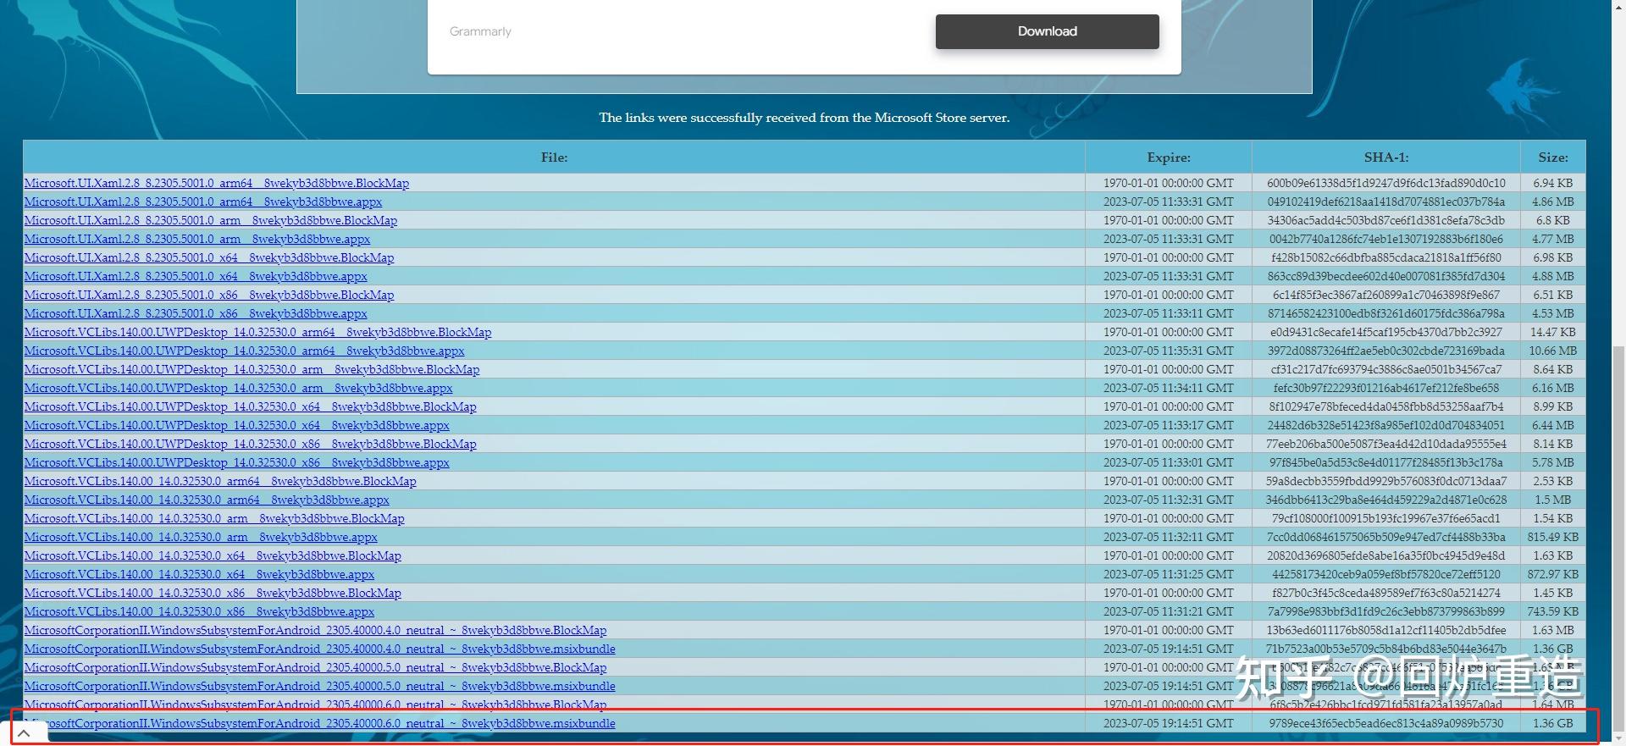Open WindowsSubsystemForAndroid 2305.40000.5.0 BlockMap link
Screen dimensions: 1626x746
click(x=315, y=667)
